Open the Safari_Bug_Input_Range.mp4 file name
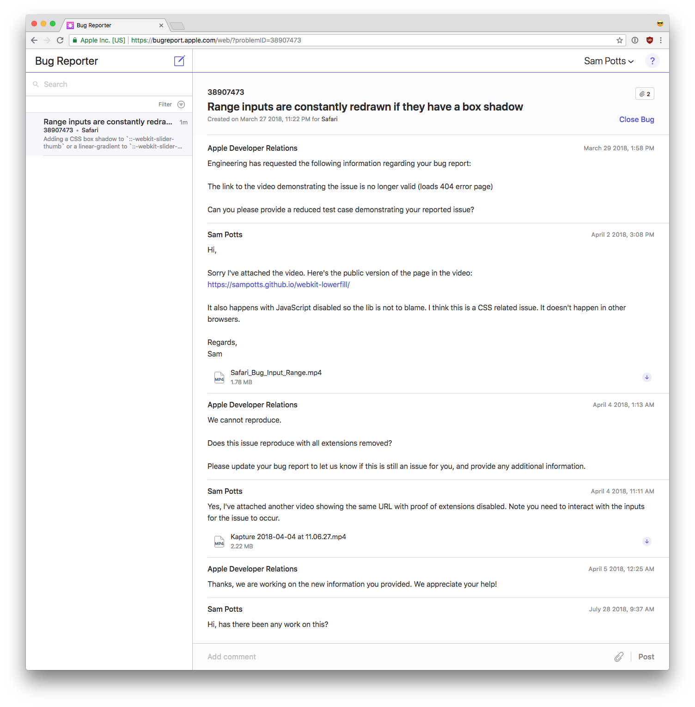The width and height of the screenshot is (695, 707). coord(276,373)
